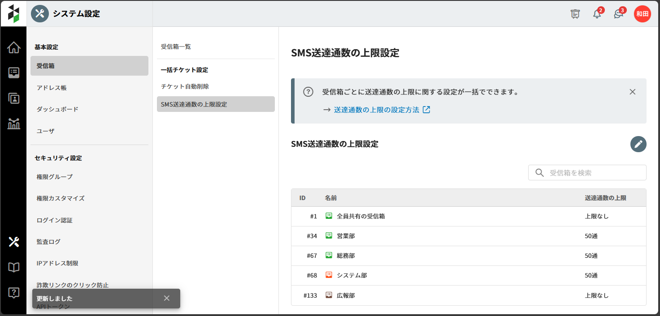Open 権限グループ under security settings
This screenshot has height=316, width=660.
coord(54,177)
